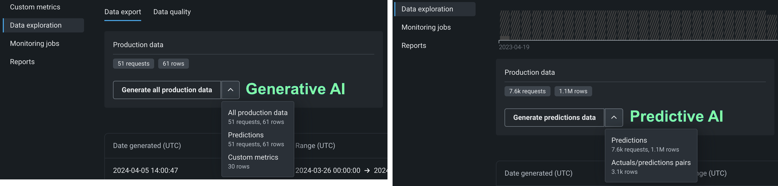Open Reports in right panel sidebar

click(x=414, y=46)
